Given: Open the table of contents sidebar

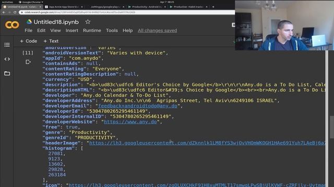Looking at the screenshot, I should click(x=7, y=45).
